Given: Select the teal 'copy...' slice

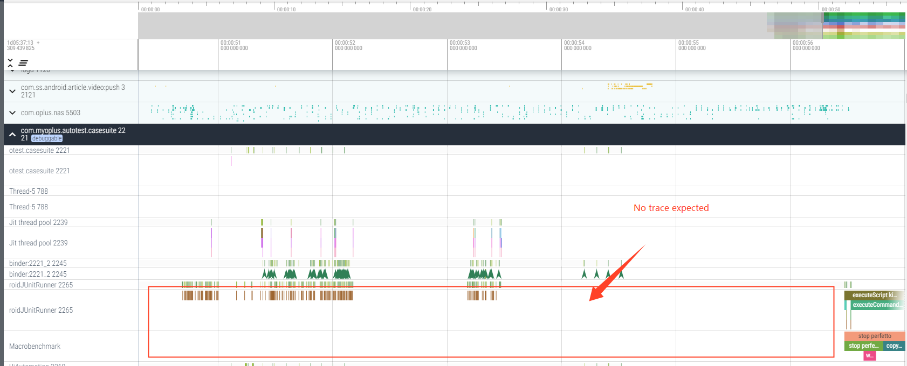Looking at the screenshot, I should tap(894, 346).
